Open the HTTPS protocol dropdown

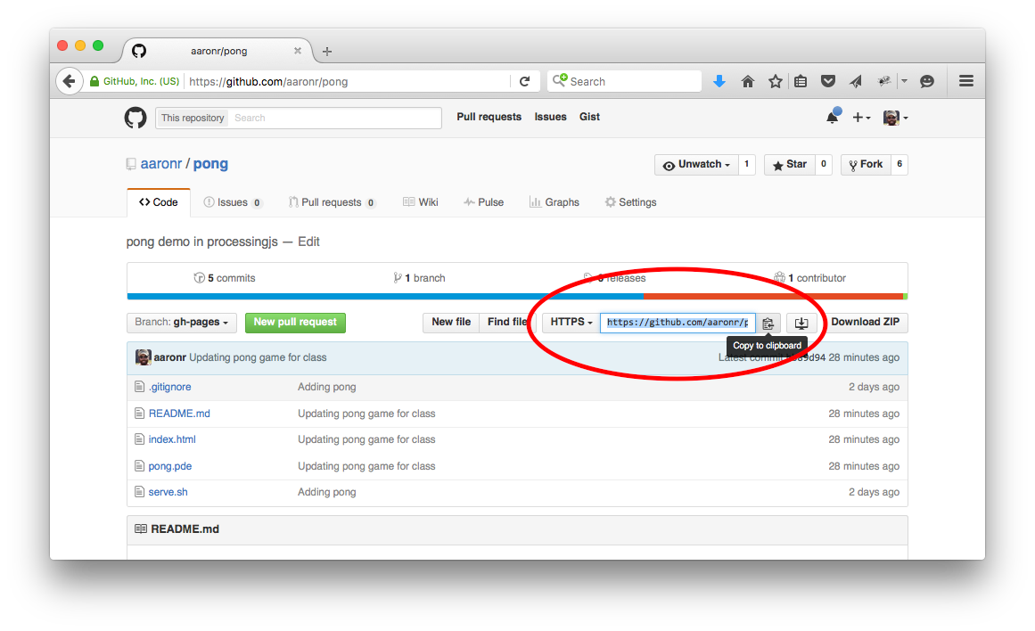[x=571, y=322]
